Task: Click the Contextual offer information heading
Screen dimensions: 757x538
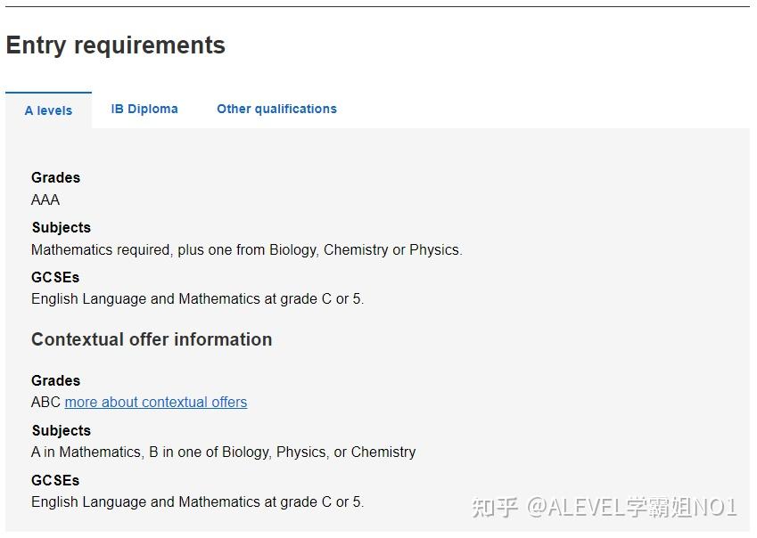Action: (152, 339)
